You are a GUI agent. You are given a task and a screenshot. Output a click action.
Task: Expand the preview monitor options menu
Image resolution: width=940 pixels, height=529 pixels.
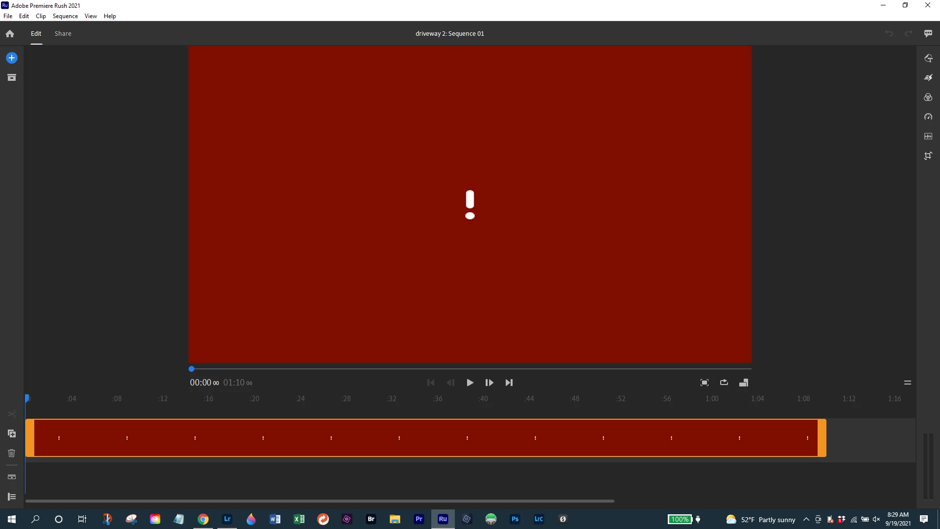click(x=907, y=383)
